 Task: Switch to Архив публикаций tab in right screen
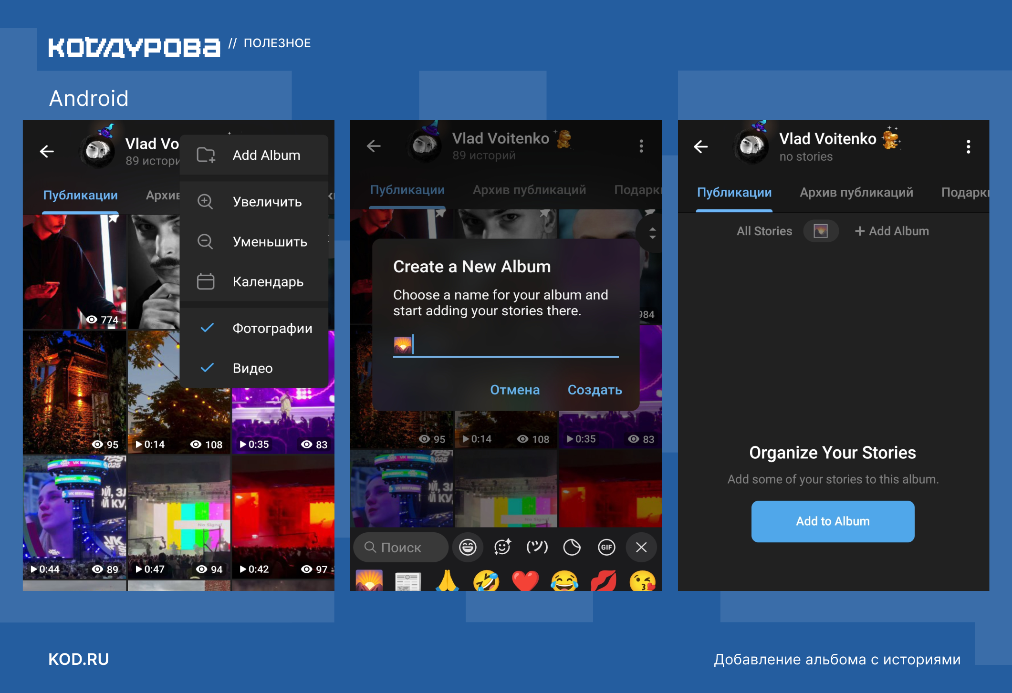click(856, 192)
